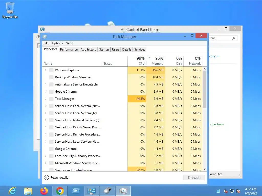Image resolution: width=262 pixels, height=196 pixels.
Task: Click the Fewer details arrow icon
Action: click(x=46, y=178)
